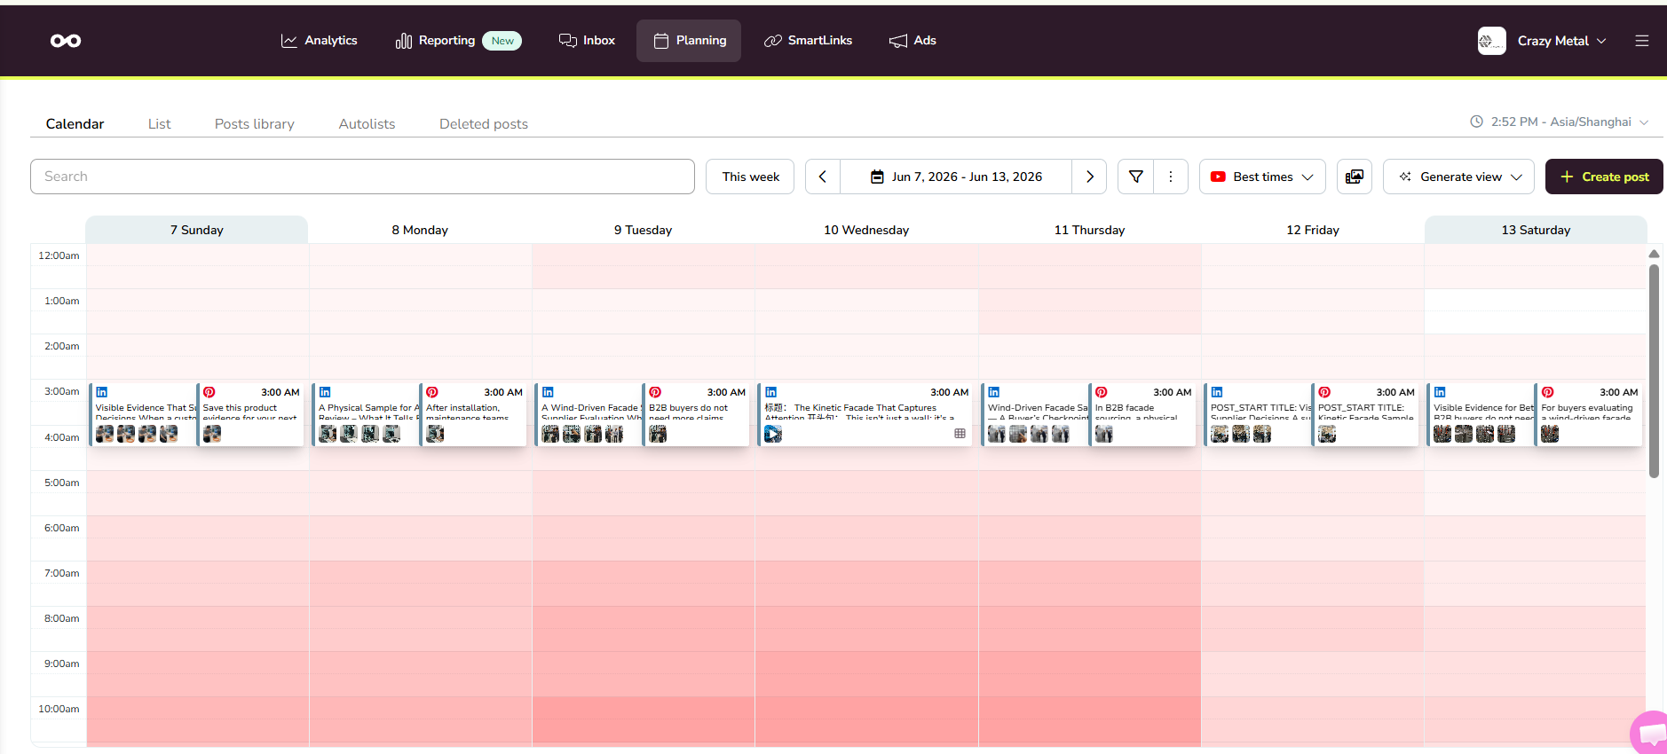The image size is (1667, 754).
Task: Open the Analytics menu item
Action: (x=319, y=41)
